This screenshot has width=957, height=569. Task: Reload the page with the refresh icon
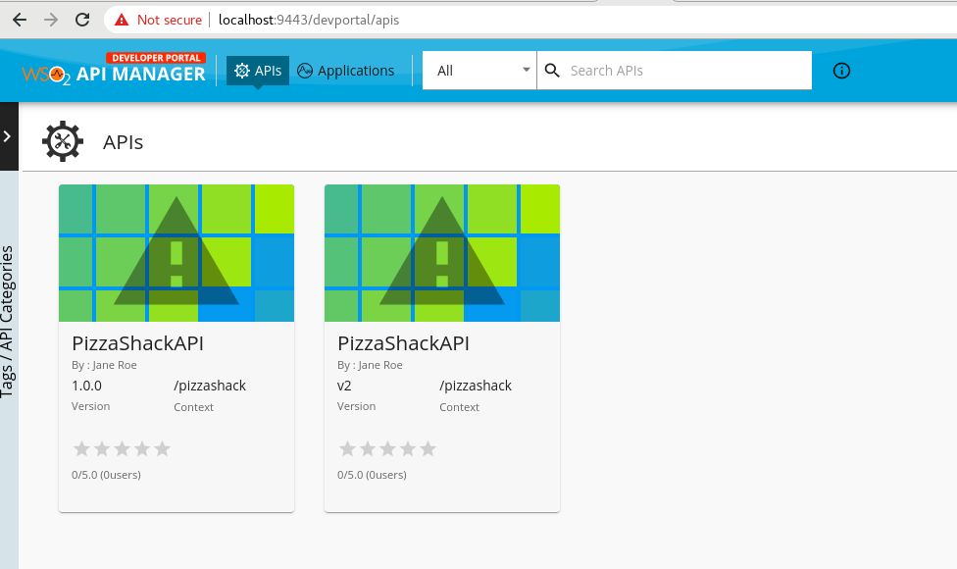(82, 21)
